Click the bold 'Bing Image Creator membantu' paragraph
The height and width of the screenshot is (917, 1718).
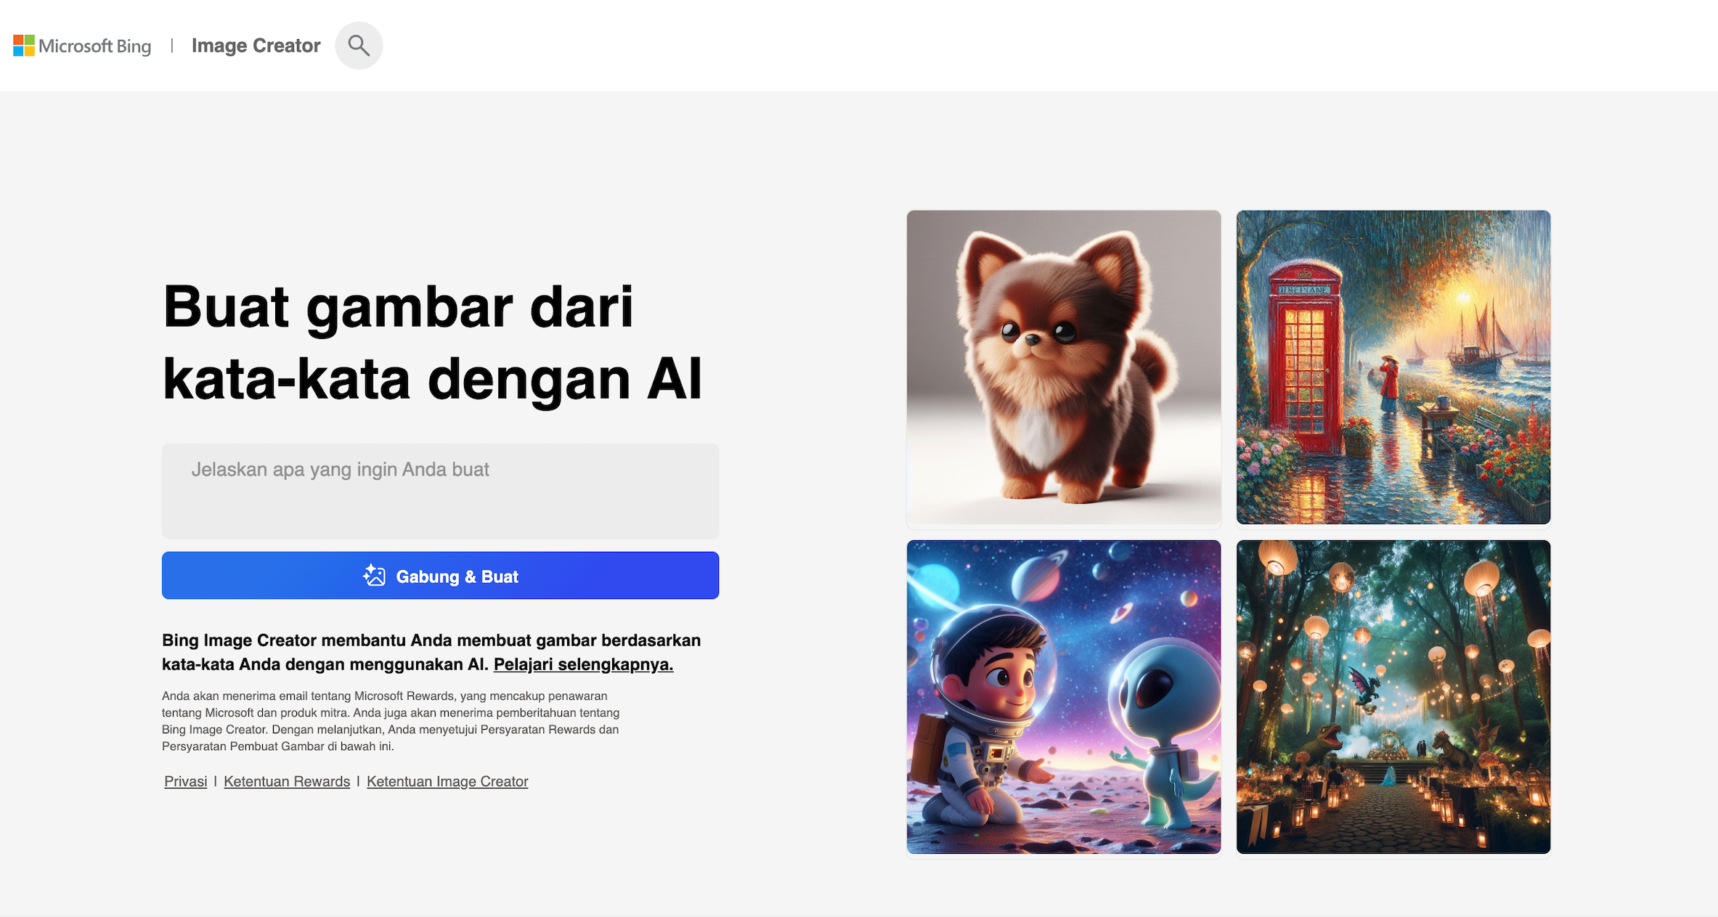pos(431,652)
